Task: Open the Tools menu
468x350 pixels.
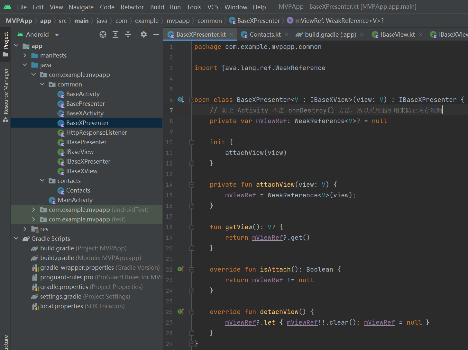Action: (194, 7)
